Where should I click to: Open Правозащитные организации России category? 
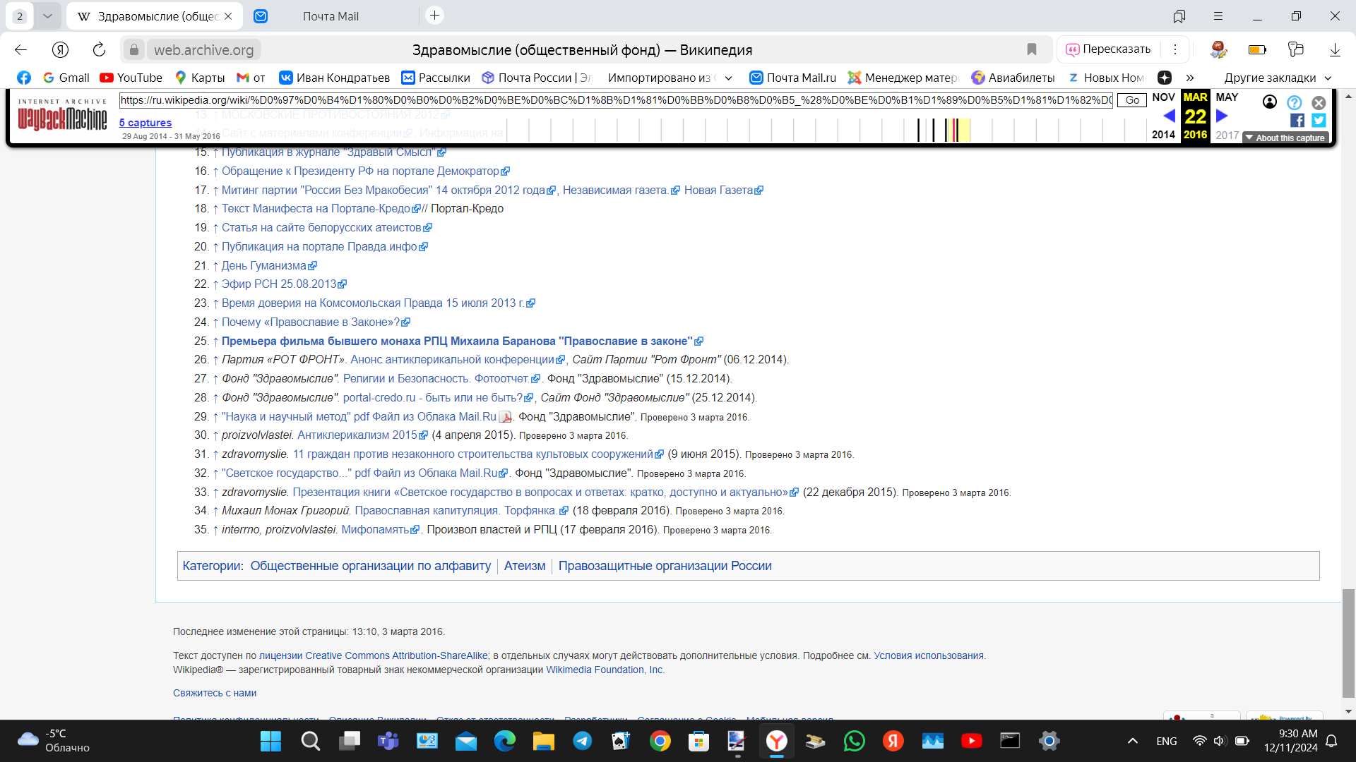click(665, 566)
